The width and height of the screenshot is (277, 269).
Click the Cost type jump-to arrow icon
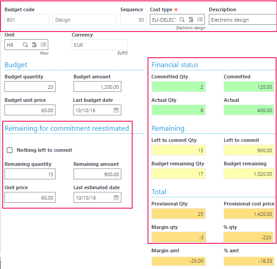point(191,19)
